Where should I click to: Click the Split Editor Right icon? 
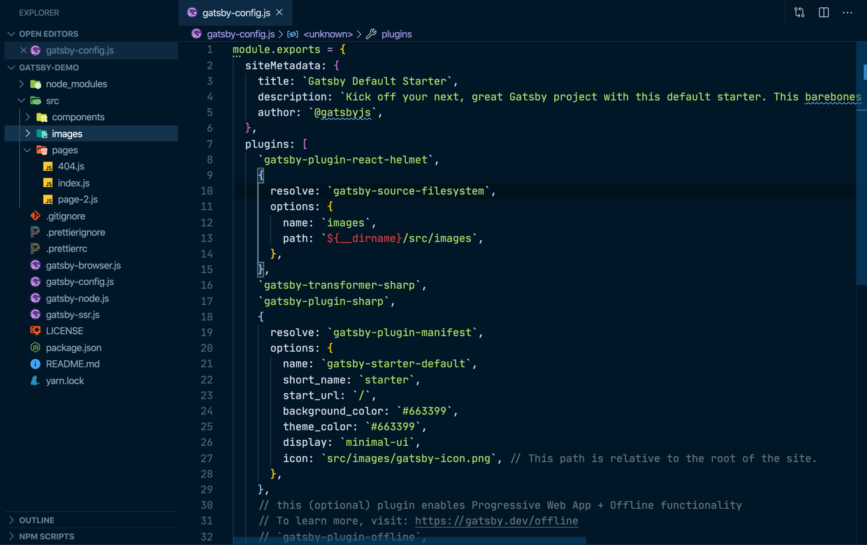[823, 13]
